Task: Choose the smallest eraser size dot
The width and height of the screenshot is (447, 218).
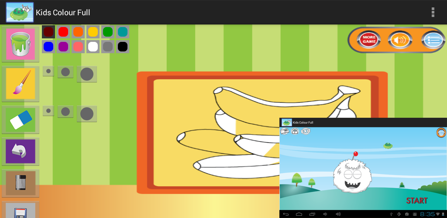Action: 48,111
